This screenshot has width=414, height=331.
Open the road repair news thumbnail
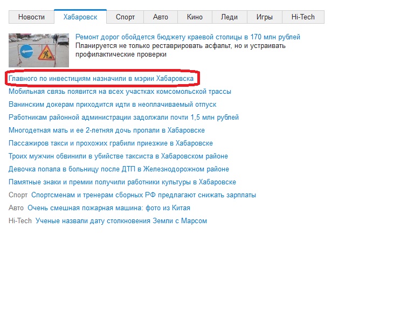pos(39,50)
